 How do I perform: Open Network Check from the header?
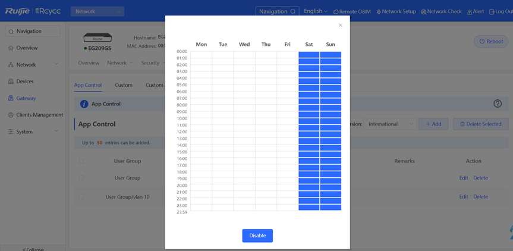pyautogui.click(x=441, y=11)
